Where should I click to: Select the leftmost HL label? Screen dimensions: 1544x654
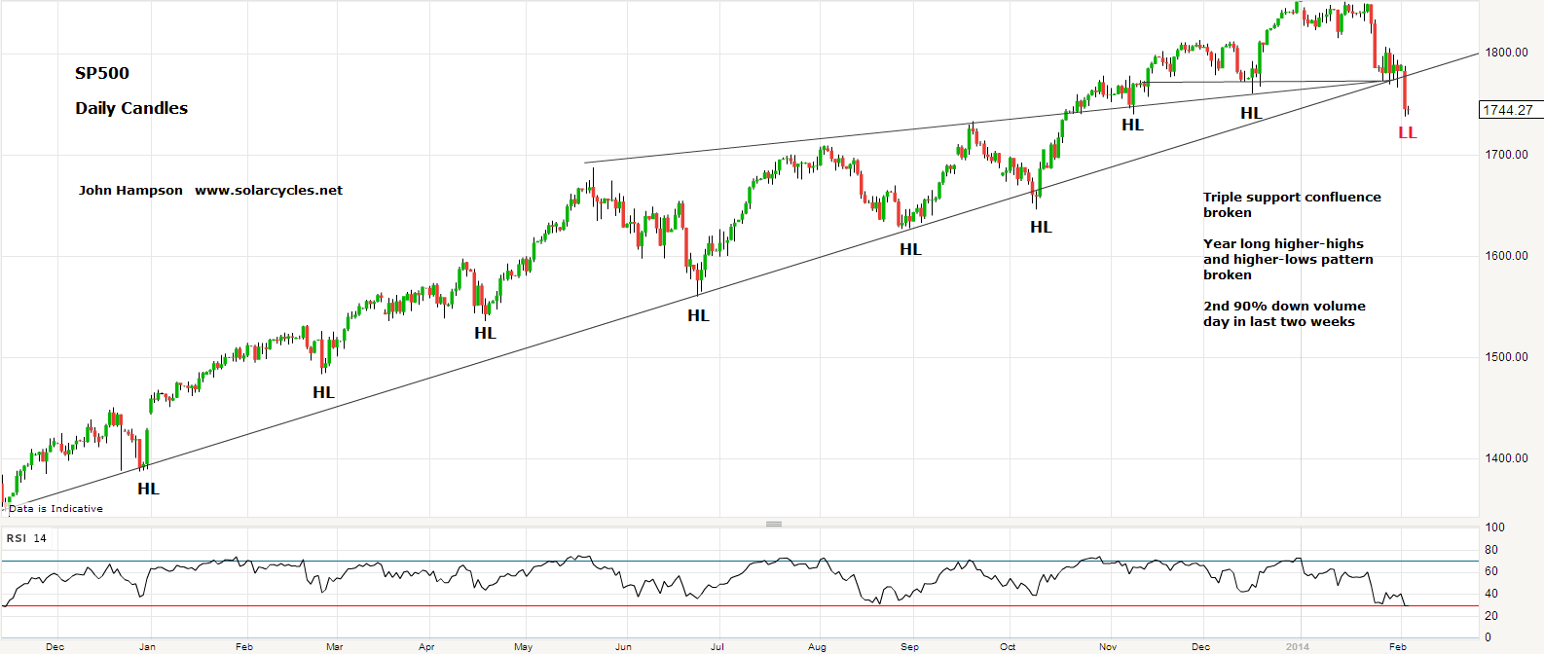pyautogui.click(x=148, y=489)
